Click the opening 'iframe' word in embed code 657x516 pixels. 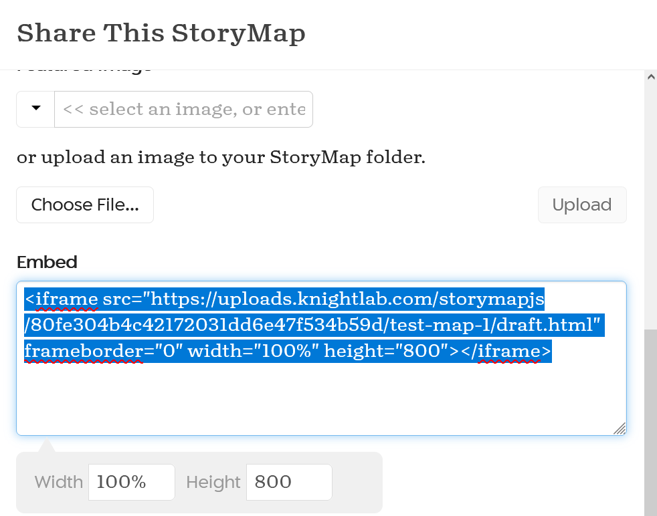(x=67, y=299)
